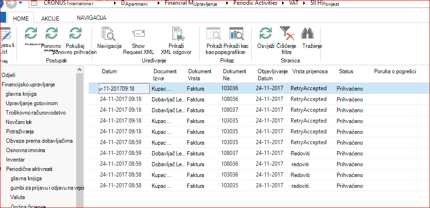Expand breadcrumb arrow after Periodic Activities
Screen dimensions: 430x208
pos(283,3)
